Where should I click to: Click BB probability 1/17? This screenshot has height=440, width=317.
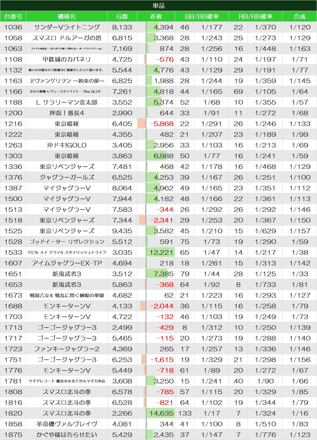pos(212,413)
